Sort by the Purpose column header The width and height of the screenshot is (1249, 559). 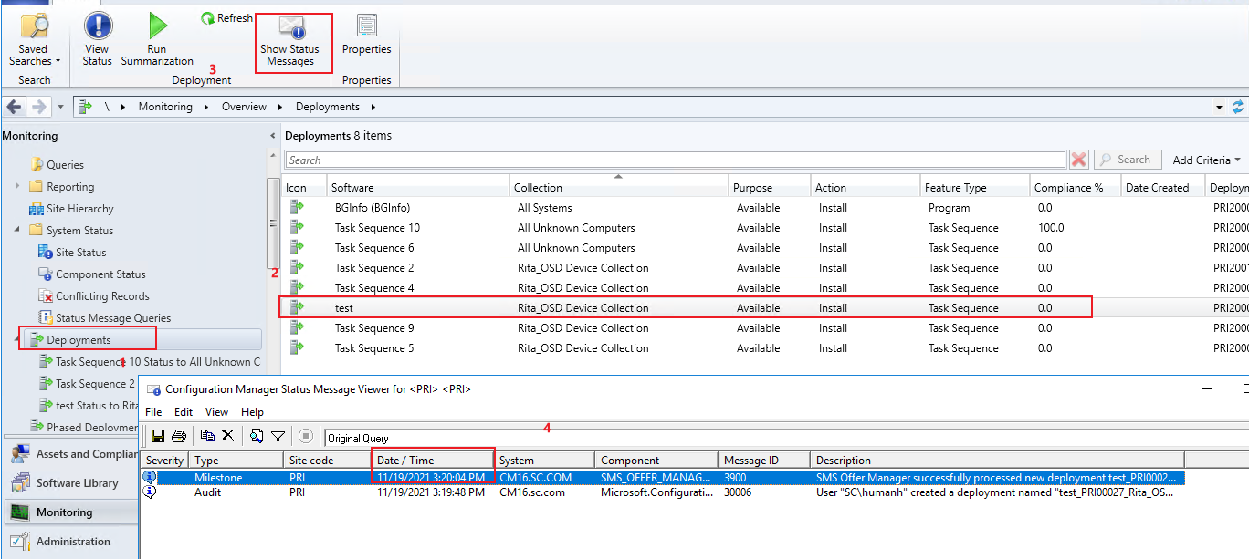(x=771, y=187)
